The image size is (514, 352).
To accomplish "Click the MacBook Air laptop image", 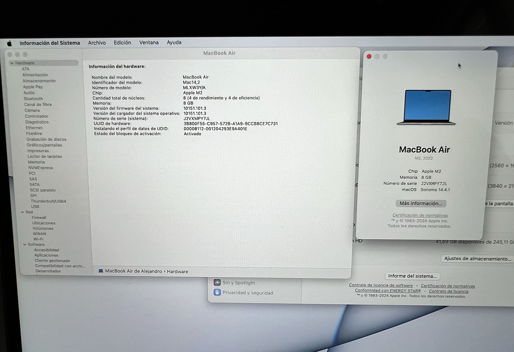I will [427, 108].
